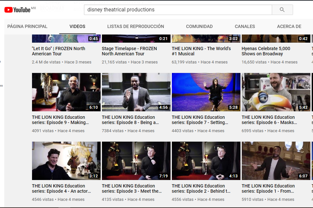Click '4546 vistas' text
313x208 pixels.
point(43,199)
